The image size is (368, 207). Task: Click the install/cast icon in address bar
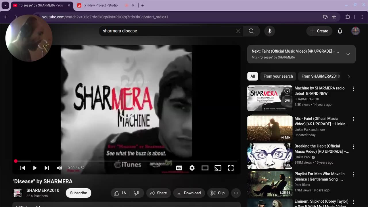coord(325,17)
